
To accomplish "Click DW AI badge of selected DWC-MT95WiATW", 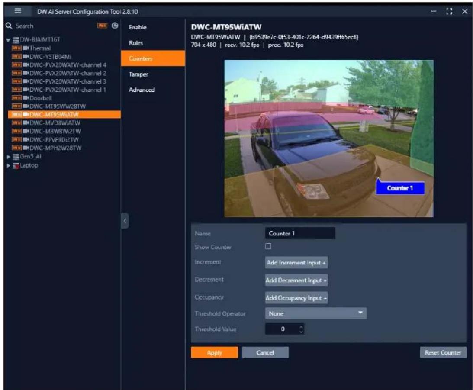I will (x=16, y=115).
